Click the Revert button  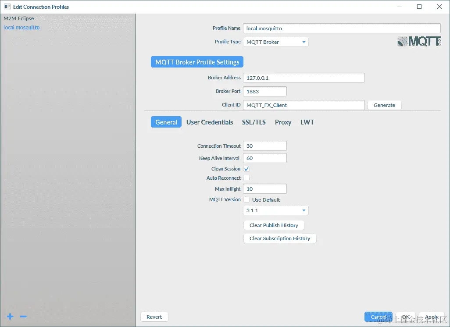pos(154,316)
